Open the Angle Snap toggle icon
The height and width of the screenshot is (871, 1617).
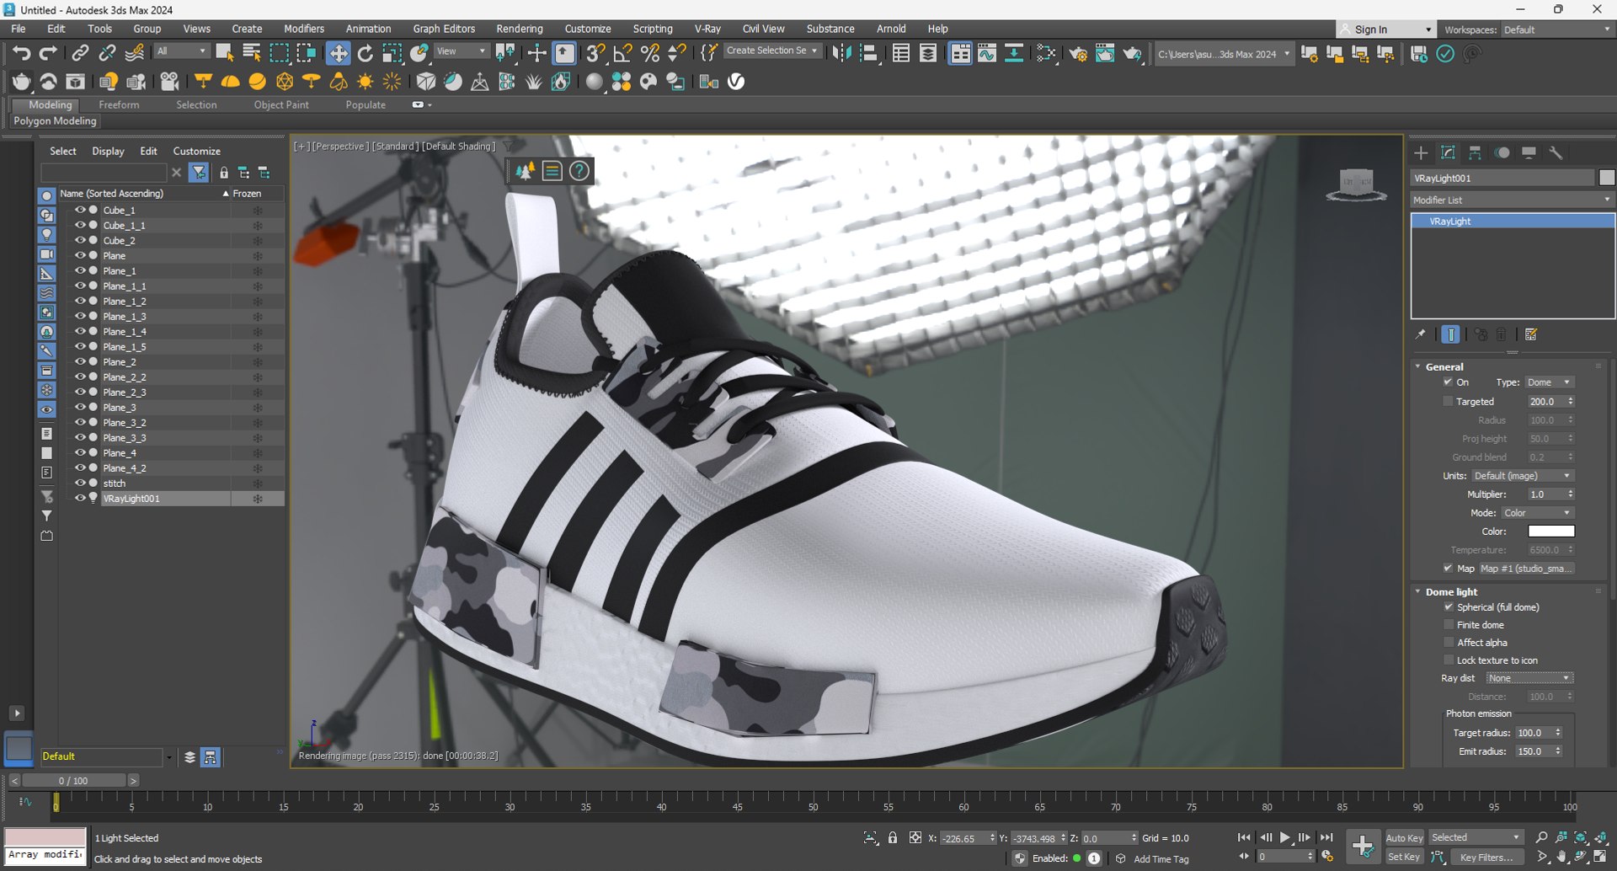point(623,54)
